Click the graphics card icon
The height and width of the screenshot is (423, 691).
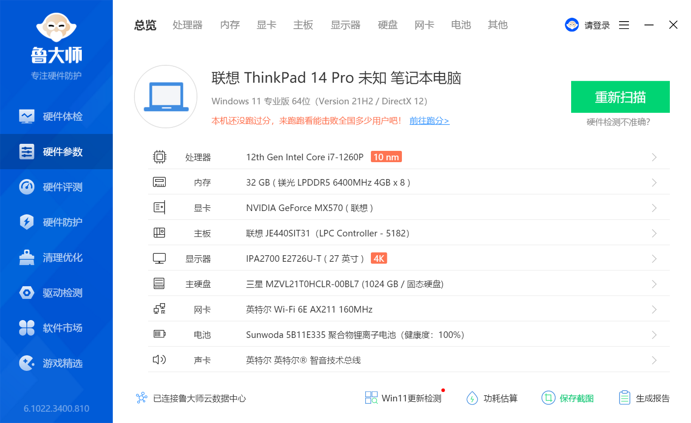[159, 207]
